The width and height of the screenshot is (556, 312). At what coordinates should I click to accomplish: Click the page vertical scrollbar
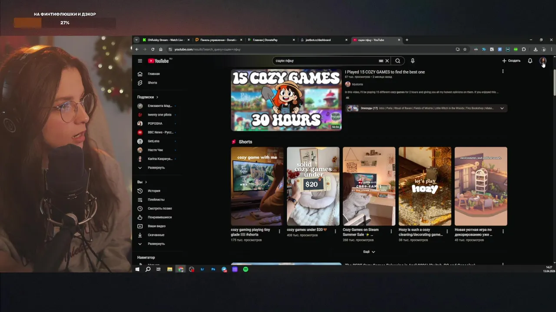pos(554,82)
